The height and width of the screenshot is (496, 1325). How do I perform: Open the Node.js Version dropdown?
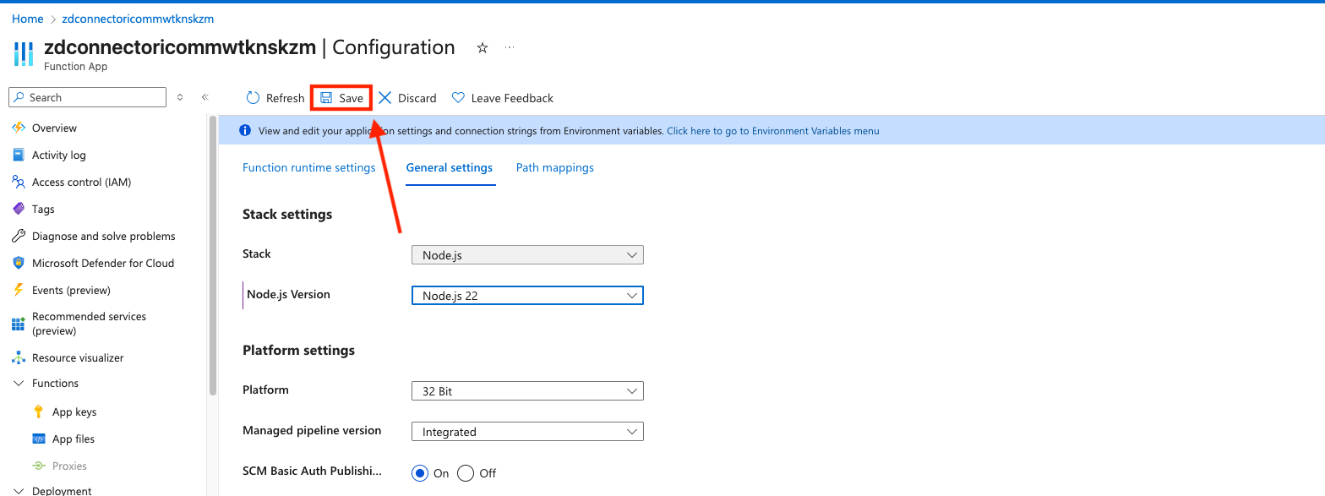[x=527, y=296]
